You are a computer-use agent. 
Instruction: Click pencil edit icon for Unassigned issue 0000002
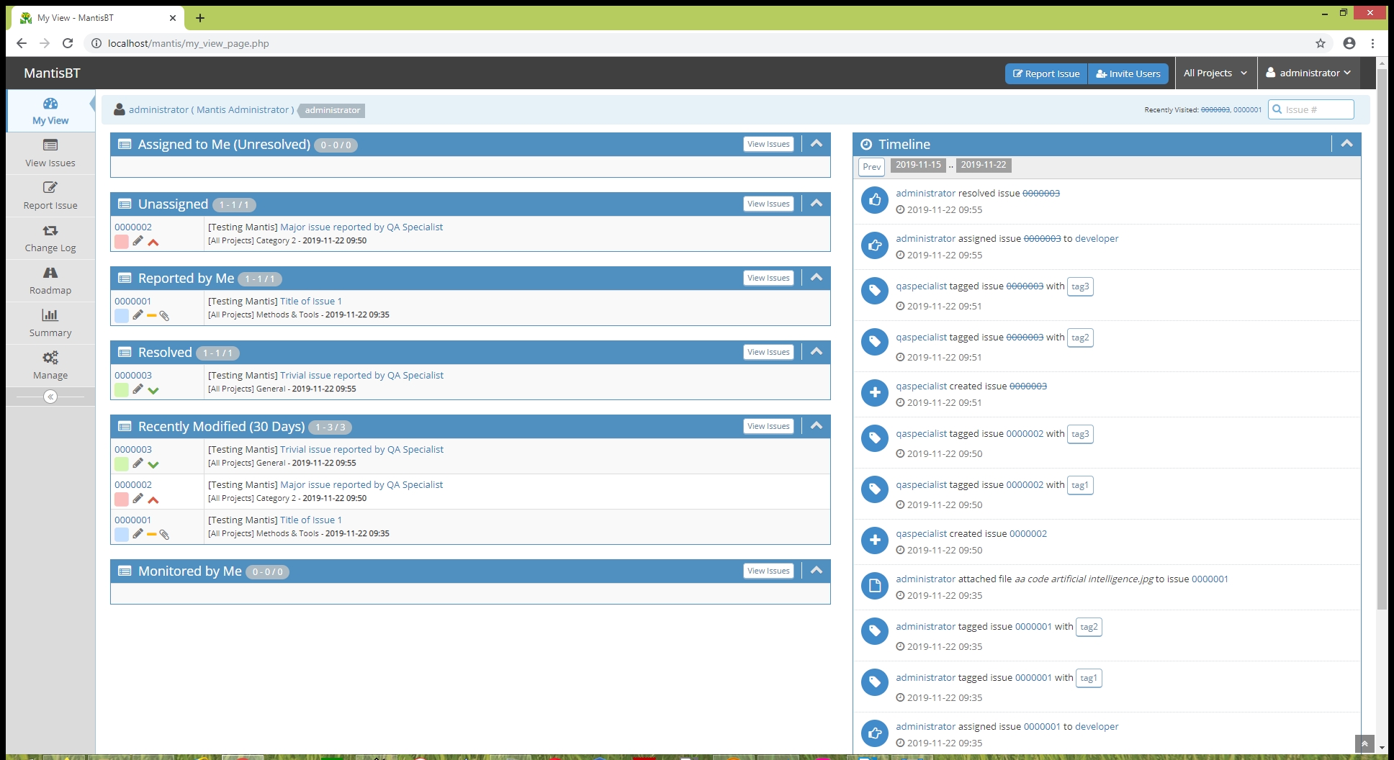(x=138, y=241)
